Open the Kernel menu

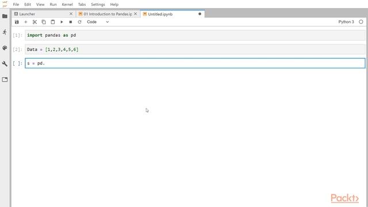(x=67, y=5)
